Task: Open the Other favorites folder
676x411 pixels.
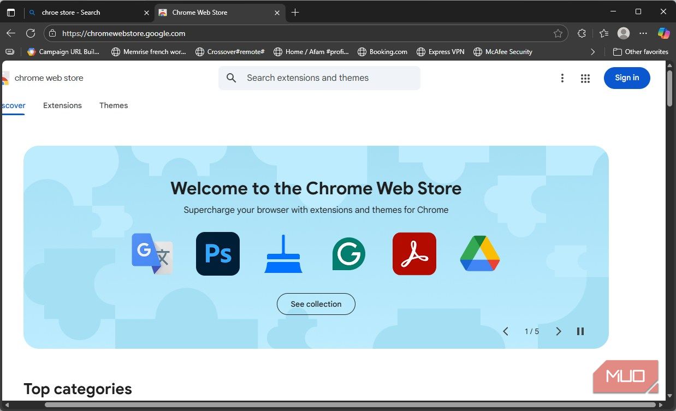Action: click(x=641, y=52)
